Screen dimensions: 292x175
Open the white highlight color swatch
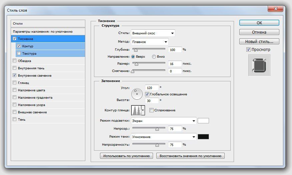203,121
